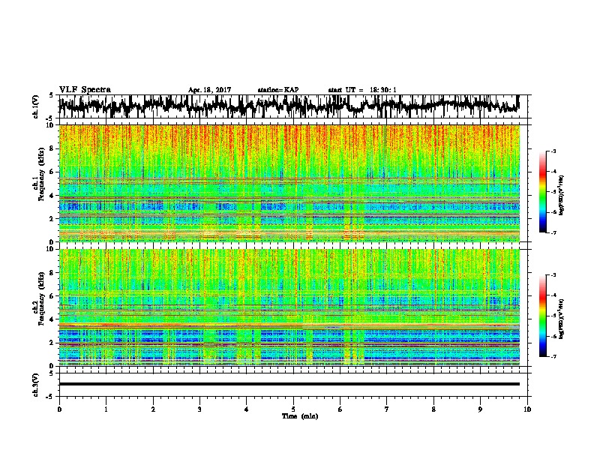The image size is (594, 459).
Task: Click time axis tick label '10'
Action: (527, 409)
